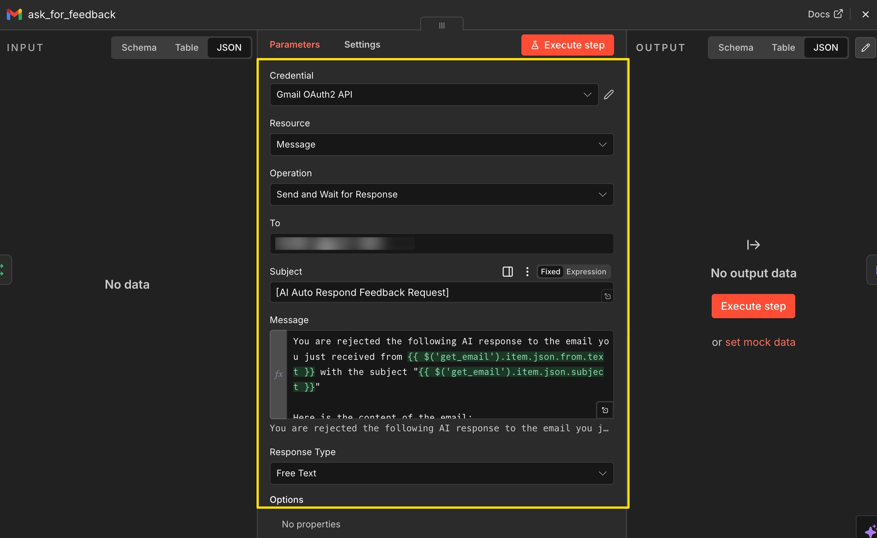
Task: Click the Gmail logo icon beside ask_for_feedback
Action: (14, 14)
